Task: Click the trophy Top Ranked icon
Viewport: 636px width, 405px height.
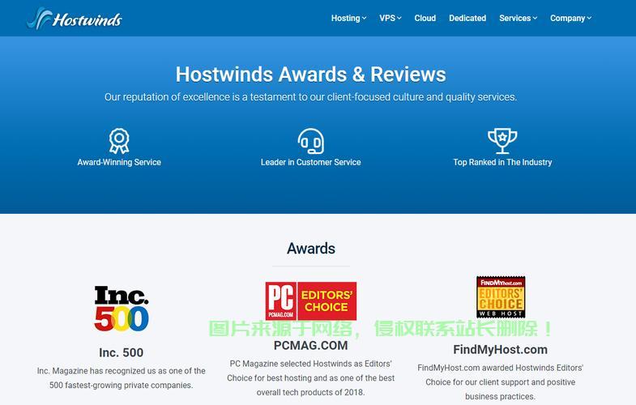Action: pyautogui.click(x=502, y=141)
